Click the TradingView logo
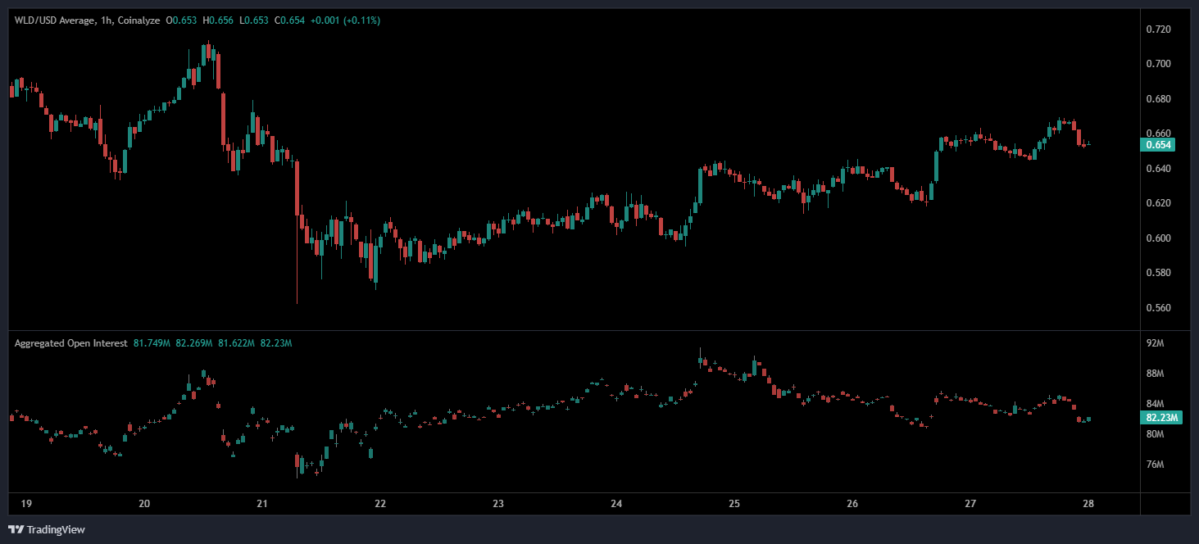Screen dimensions: 1199x544 click(x=47, y=529)
